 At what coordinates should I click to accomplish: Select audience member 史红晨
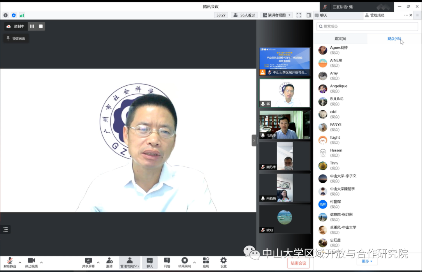click(367, 243)
